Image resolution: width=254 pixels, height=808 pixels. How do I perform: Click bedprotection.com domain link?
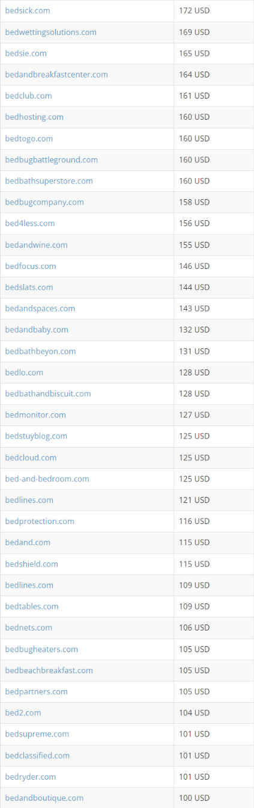[x=40, y=521]
